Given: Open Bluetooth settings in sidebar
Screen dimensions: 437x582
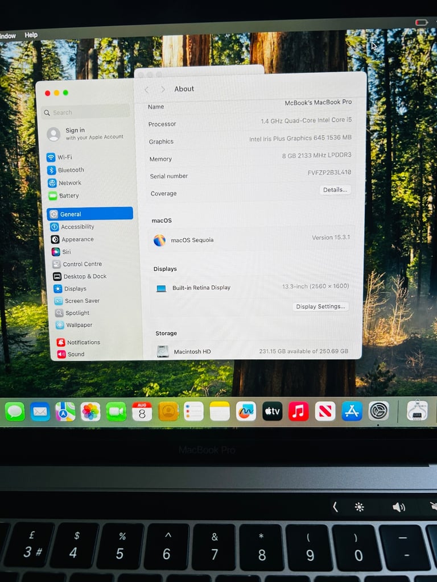Looking at the screenshot, I should 66,170.
